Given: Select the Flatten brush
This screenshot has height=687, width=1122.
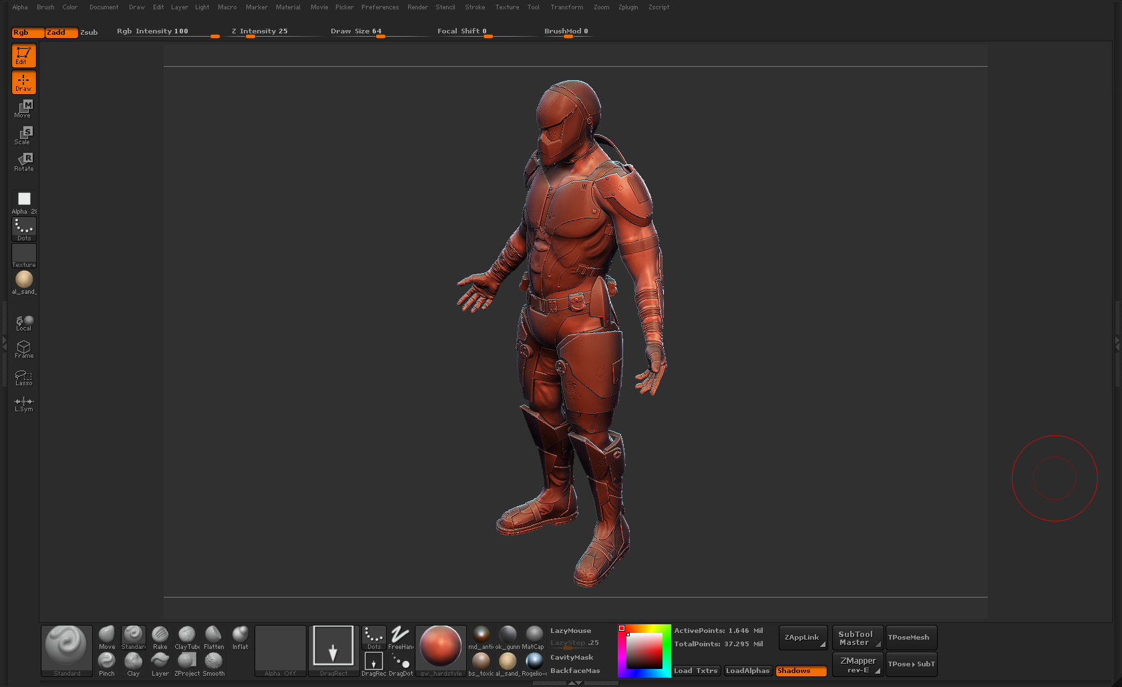Looking at the screenshot, I should coord(214,638).
